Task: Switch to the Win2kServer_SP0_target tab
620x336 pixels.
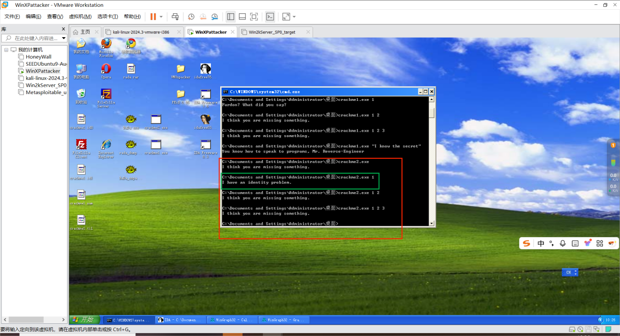Action: point(272,32)
